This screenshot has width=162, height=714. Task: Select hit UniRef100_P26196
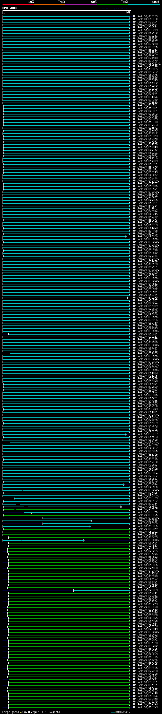145,376
